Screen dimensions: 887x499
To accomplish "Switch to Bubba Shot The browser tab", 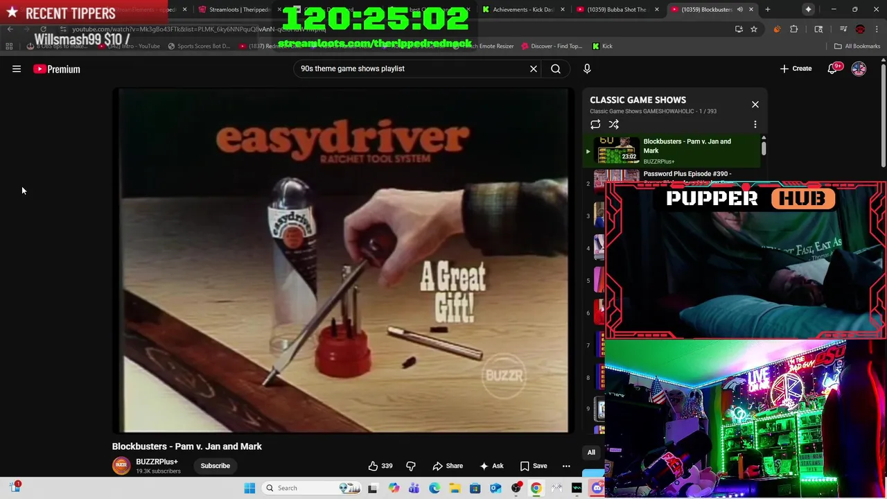I will coord(617,10).
